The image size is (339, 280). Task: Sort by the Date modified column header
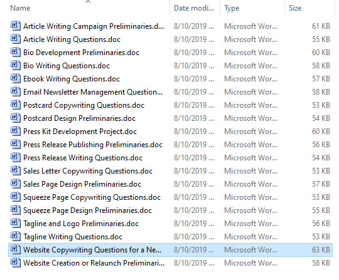pyautogui.click(x=194, y=8)
